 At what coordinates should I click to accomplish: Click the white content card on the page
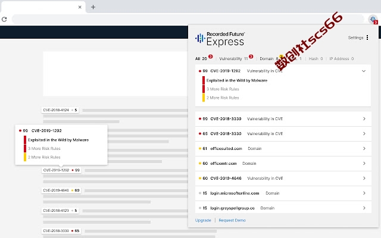115,74
